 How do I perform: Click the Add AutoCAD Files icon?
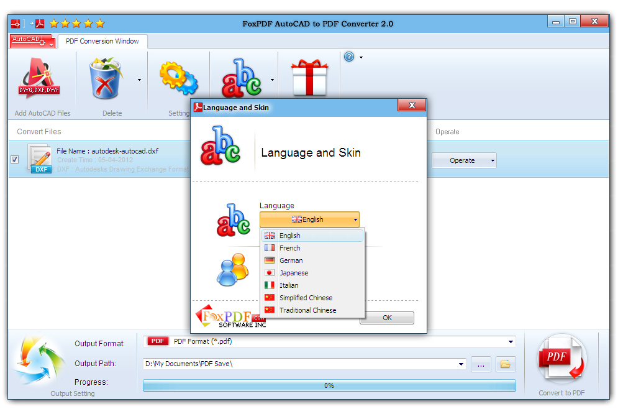[x=39, y=78]
